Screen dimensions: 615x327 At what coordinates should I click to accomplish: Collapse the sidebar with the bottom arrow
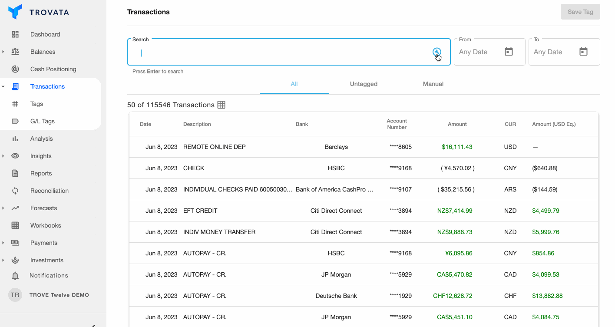[92, 324]
